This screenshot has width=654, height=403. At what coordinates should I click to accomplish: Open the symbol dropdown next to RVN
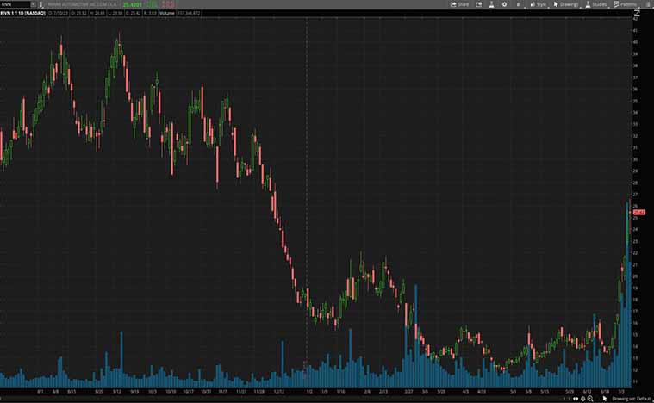pyautogui.click(x=34, y=4)
